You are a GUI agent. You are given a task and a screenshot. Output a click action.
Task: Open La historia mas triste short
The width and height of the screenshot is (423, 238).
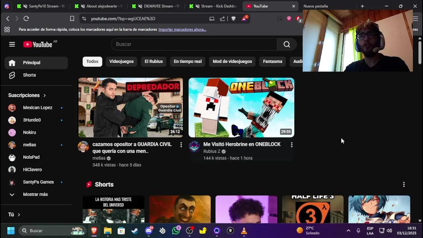tap(113, 209)
